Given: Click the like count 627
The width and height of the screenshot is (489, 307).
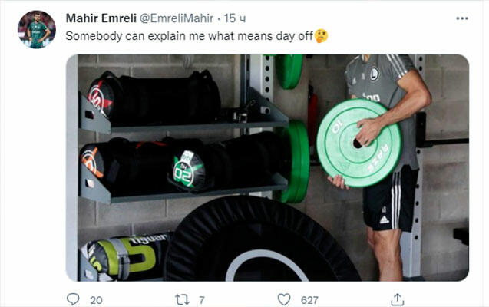Looking at the screenshot, I should pyautogui.click(x=309, y=300).
